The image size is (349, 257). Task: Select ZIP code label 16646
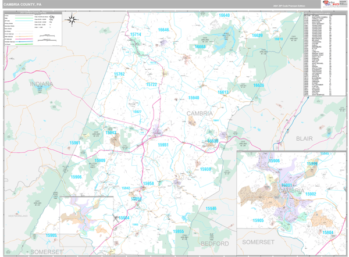[163, 30]
